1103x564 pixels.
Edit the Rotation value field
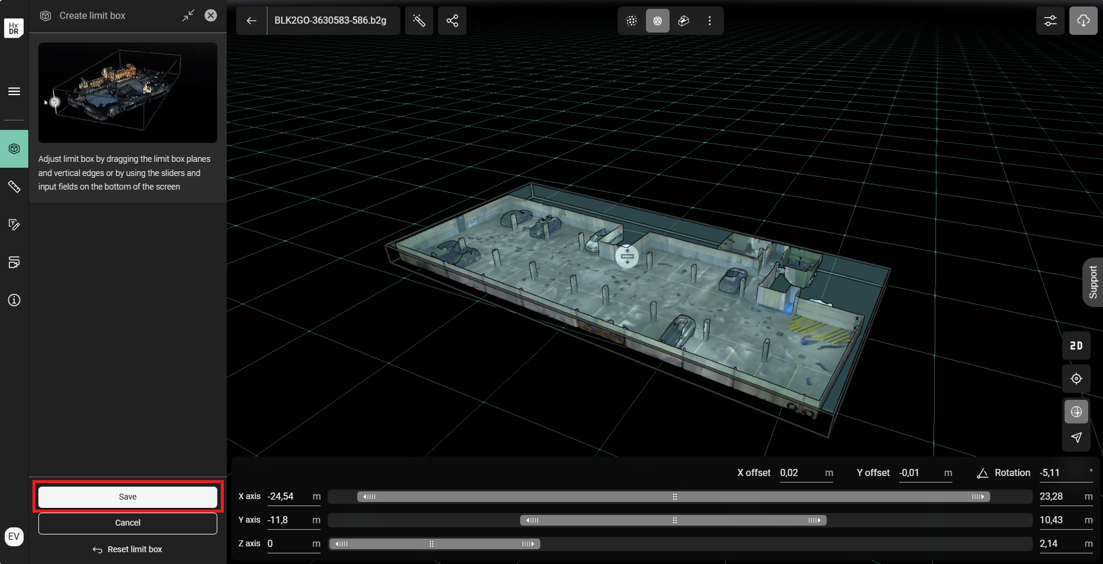click(x=1066, y=473)
